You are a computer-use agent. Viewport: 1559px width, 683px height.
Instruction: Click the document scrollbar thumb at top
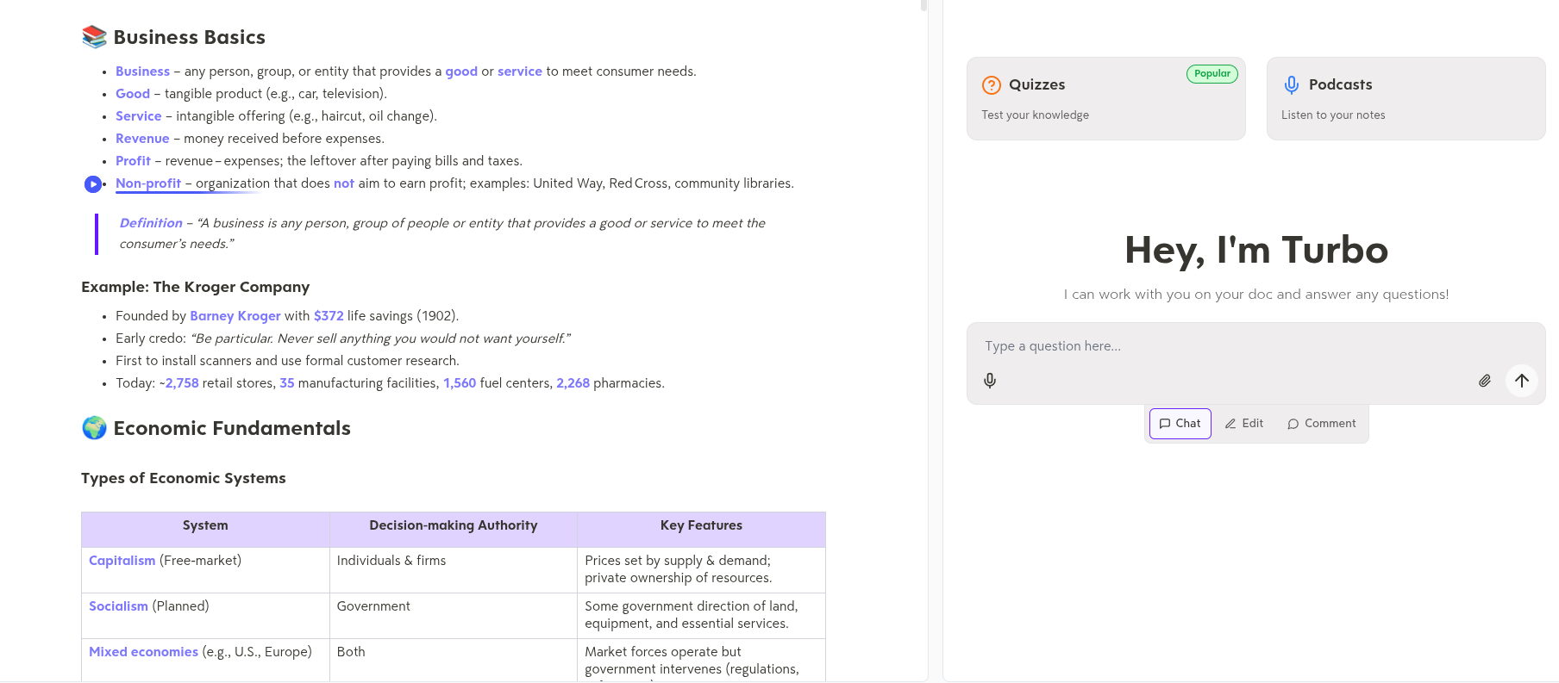click(x=924, y=5)
